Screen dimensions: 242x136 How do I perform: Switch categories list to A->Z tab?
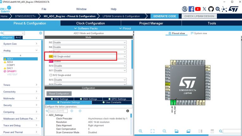pos(18,38)
